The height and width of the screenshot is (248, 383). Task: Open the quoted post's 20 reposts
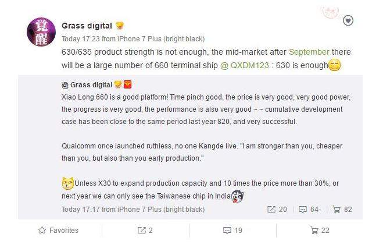pos(277,210)
